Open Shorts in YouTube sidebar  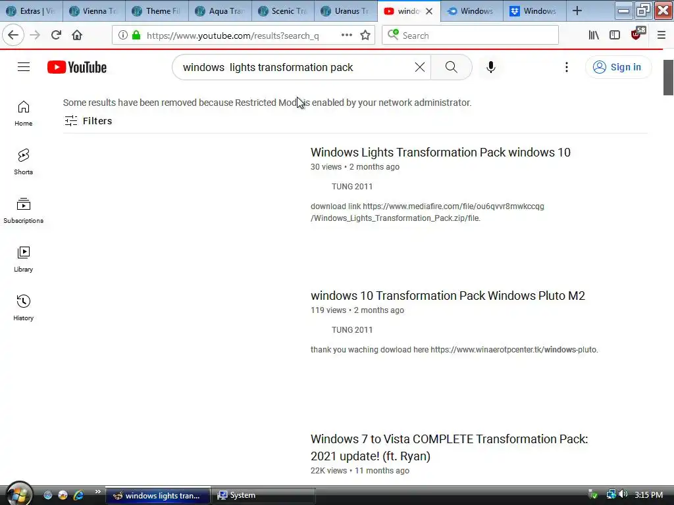[24, 162]
